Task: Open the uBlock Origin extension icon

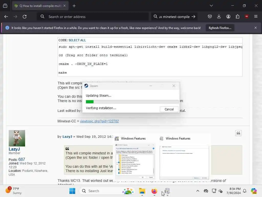Action: point(246,16)
